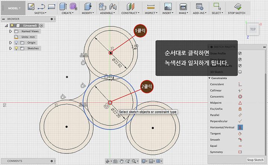Open the MODIFY menu
The width and height of the screenshot is (268, 165).
click(88, 13)
